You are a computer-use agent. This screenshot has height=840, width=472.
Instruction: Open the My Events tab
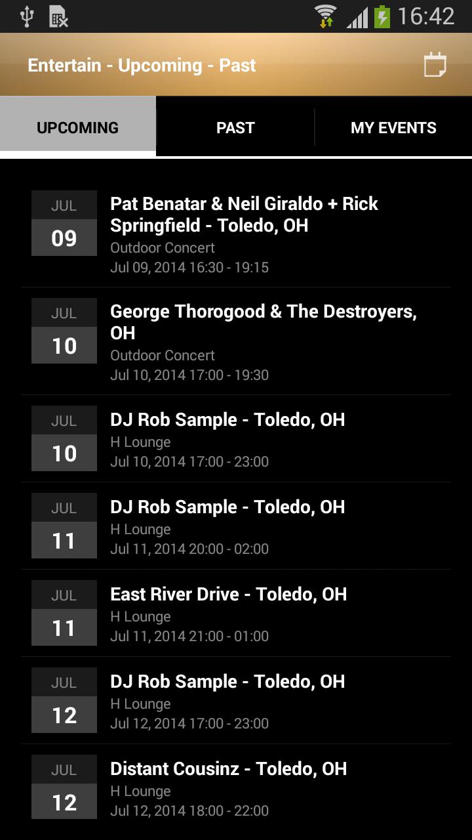393,127
